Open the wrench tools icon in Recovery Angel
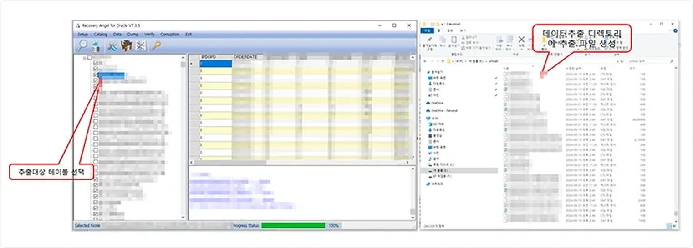This screenshot has width=693, height=248. (x=112, y=46)
